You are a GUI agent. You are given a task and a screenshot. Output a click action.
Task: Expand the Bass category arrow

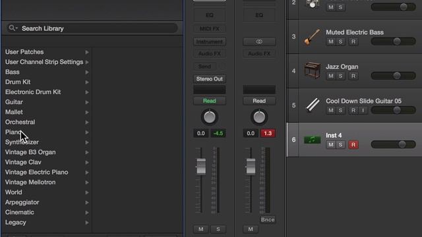87,72
